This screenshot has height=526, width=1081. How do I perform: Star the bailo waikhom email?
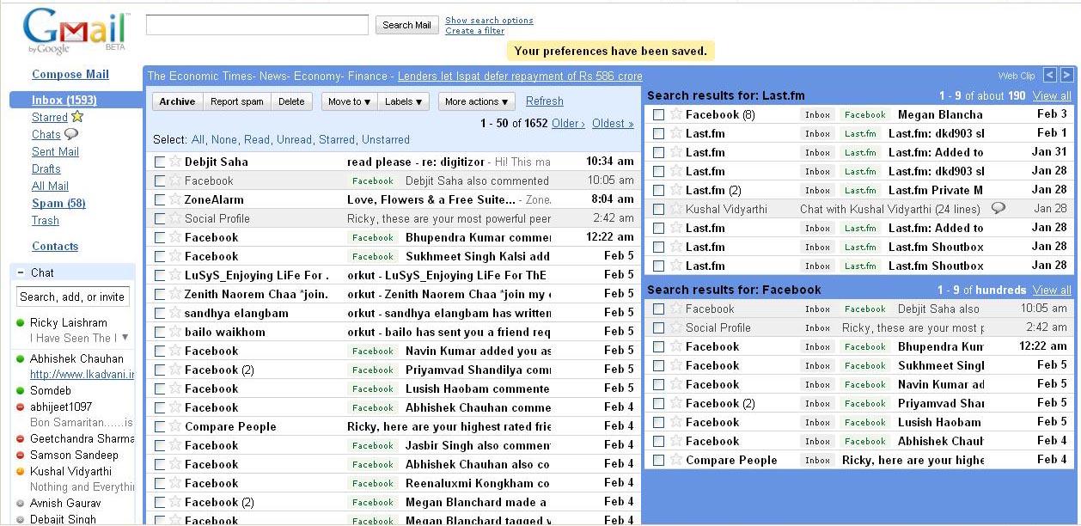point(175,332)
